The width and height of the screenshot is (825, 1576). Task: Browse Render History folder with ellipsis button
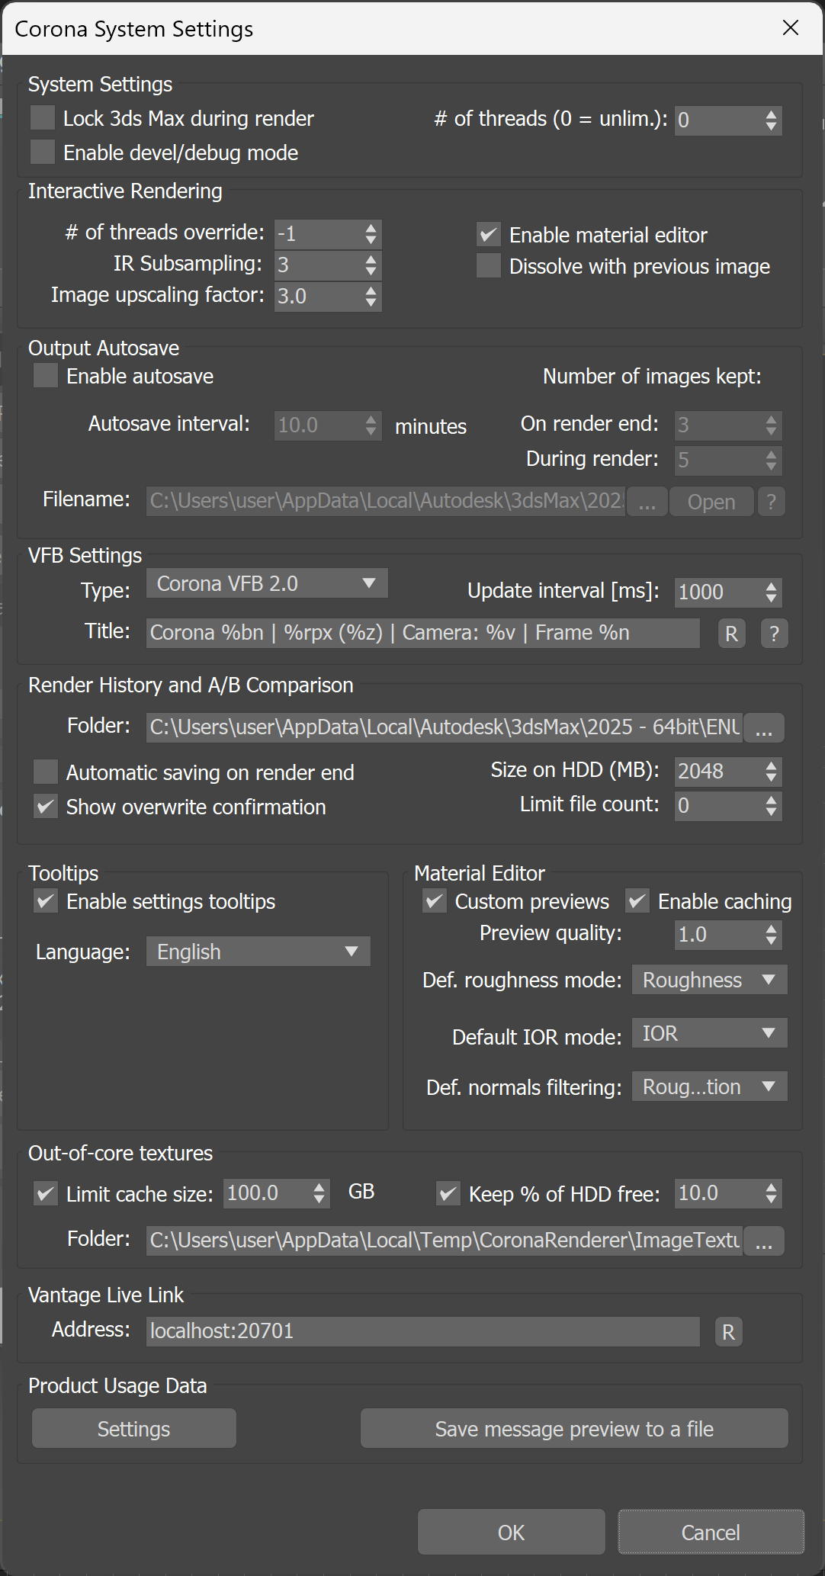(764, 728)
